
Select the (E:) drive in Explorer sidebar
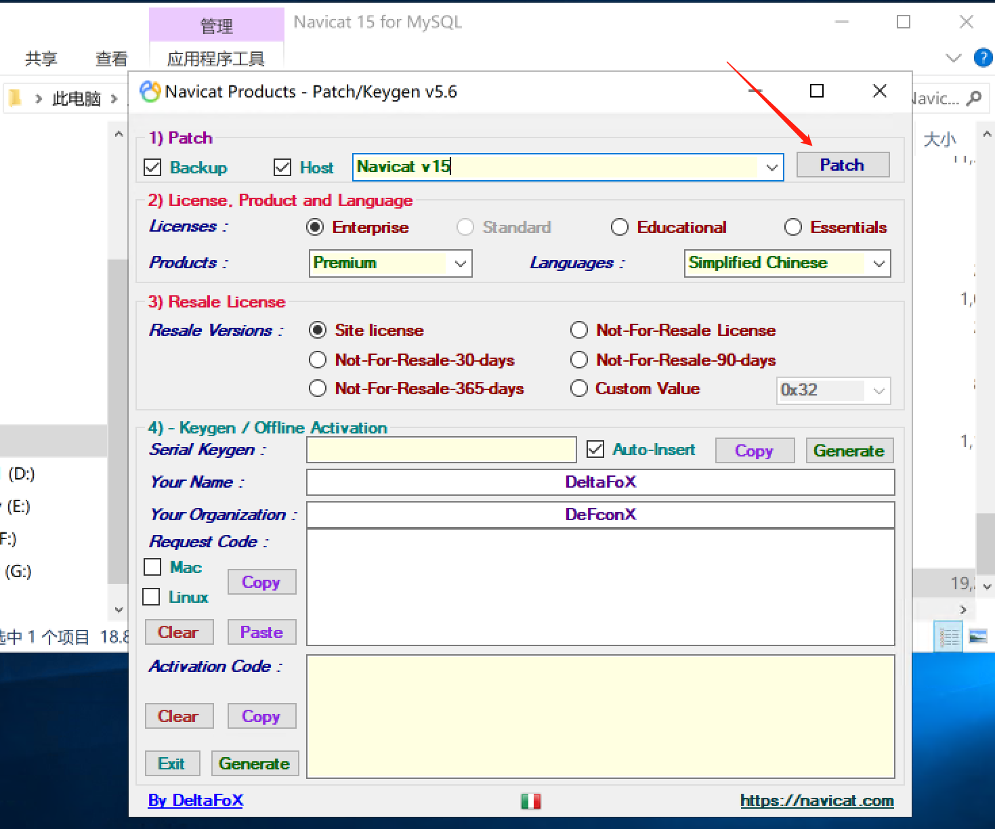coord(19,506)
